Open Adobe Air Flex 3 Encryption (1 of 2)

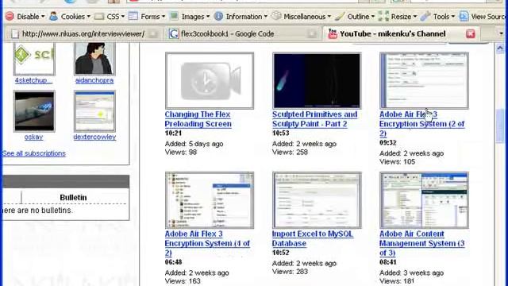[207, 243]
